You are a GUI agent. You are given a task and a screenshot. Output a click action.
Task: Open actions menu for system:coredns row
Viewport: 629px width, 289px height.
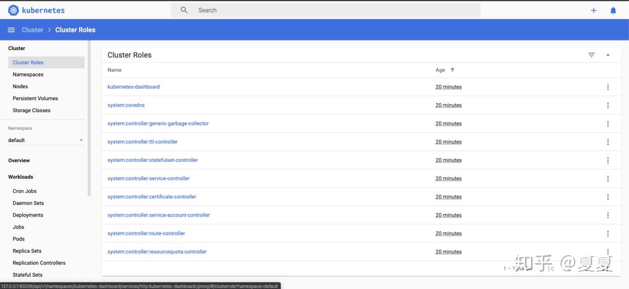click(608, 105)
